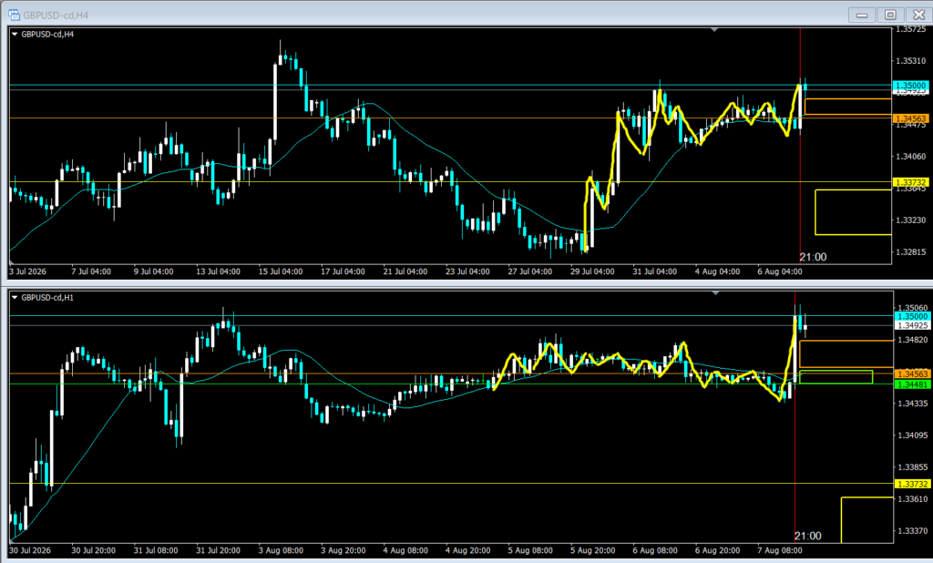The width and height of the screenshot is (933, 563).
Task: Click the 15 Jul 04:00 date label
Action: click(x=281, y=271)
